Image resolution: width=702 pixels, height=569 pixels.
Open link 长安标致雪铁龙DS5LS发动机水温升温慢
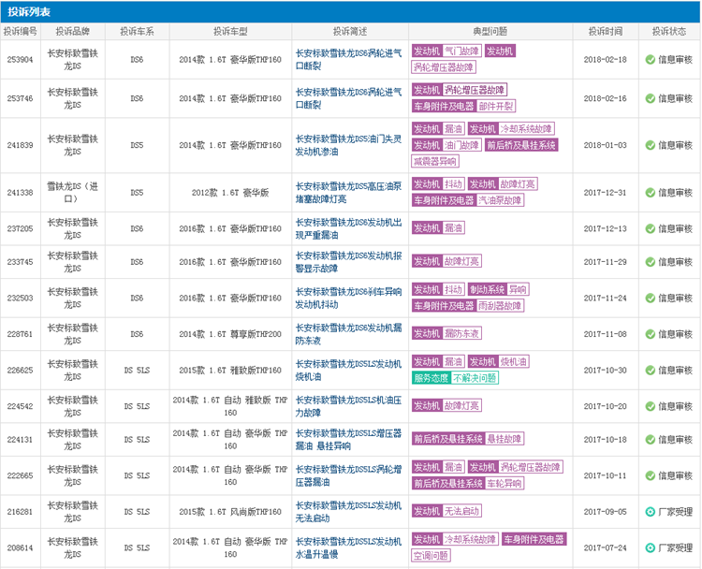(x=348, y=548)
